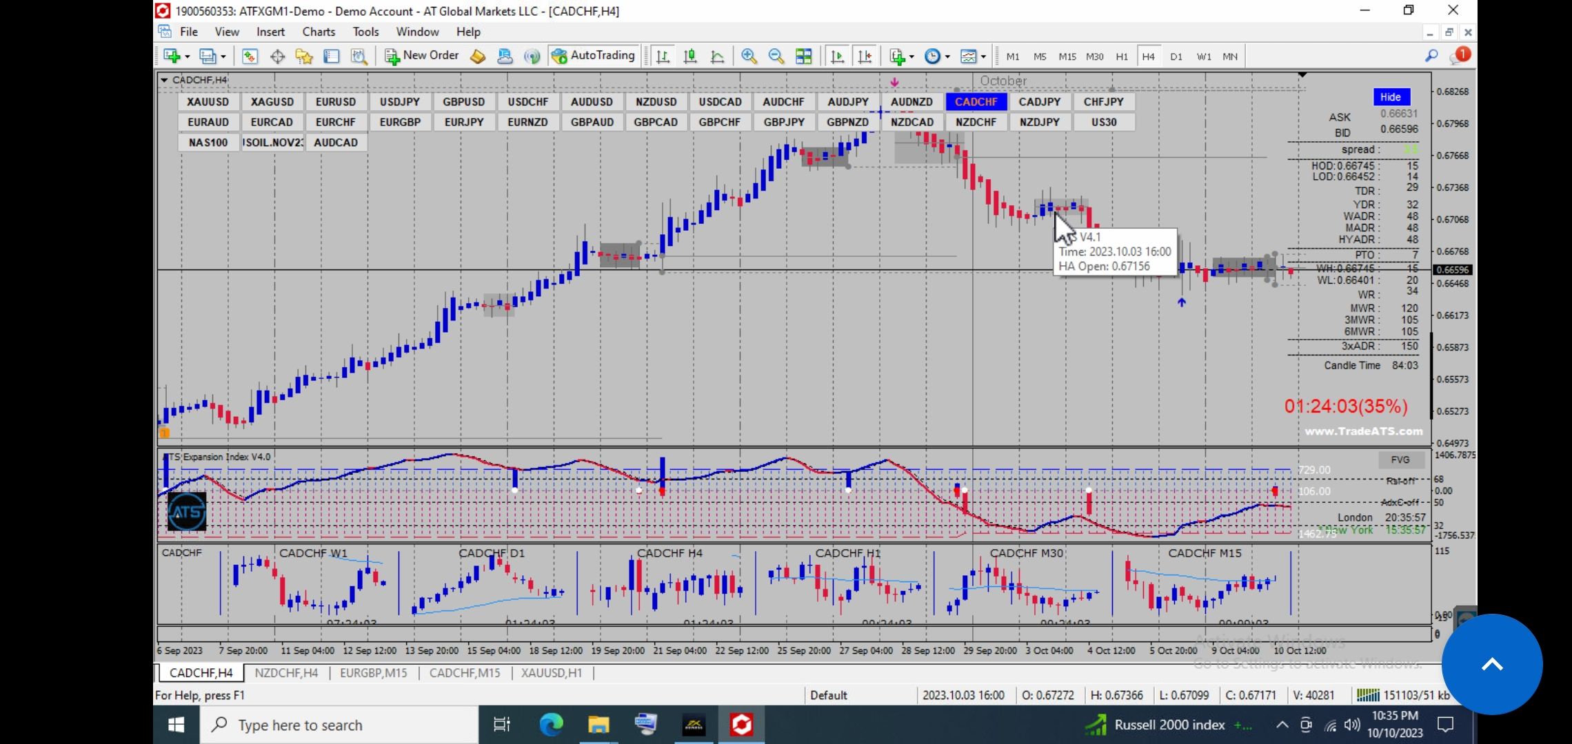Click the Zoom Out magnifier icon

[776, 56]
